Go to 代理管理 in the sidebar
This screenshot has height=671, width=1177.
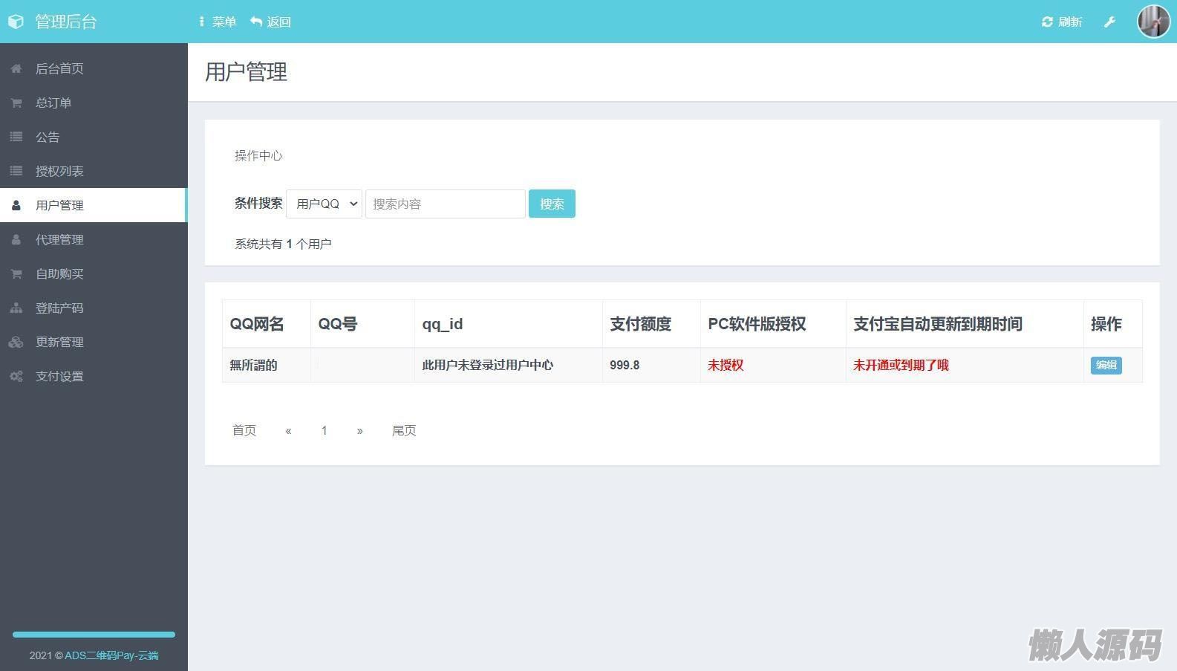59,239
